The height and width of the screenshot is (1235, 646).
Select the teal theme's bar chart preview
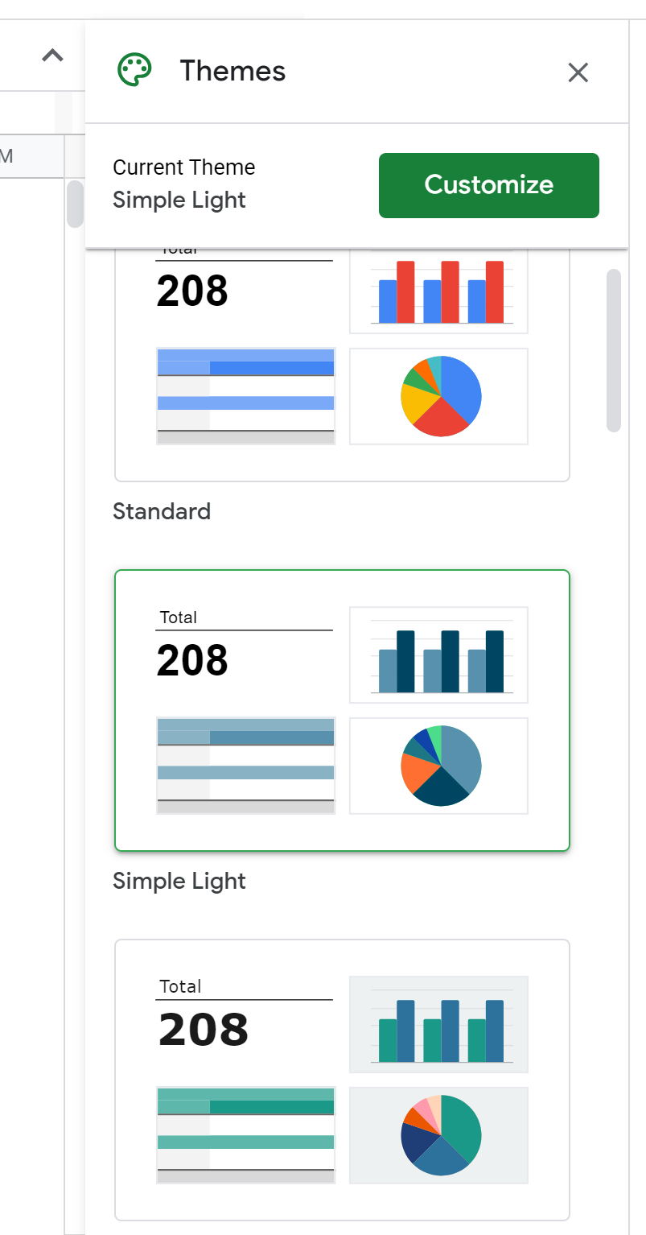click(439, 1024)
